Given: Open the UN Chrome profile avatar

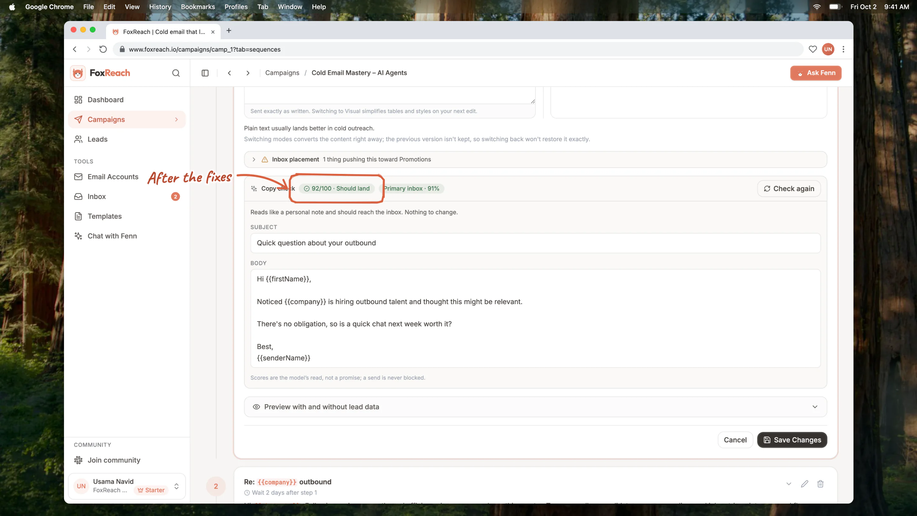Looking at the screenshot, I should coord(828,49).
